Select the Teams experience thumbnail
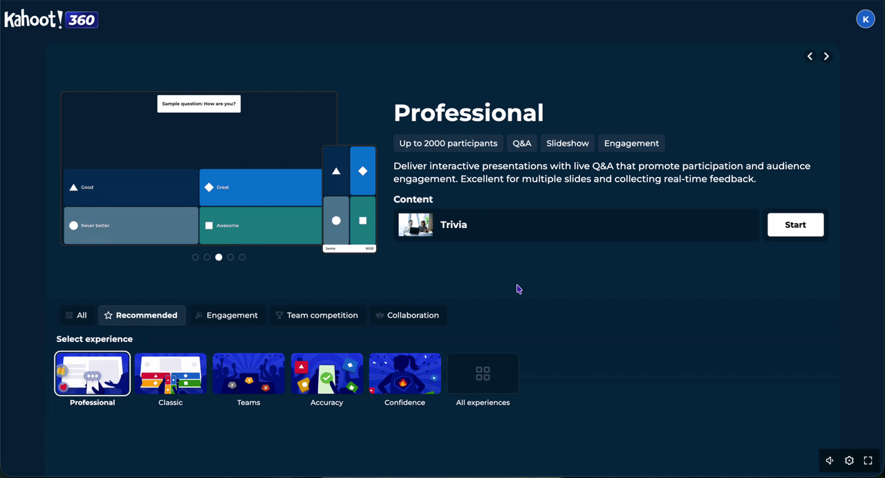This screenshot has height=478, width=885. [249, 374]
